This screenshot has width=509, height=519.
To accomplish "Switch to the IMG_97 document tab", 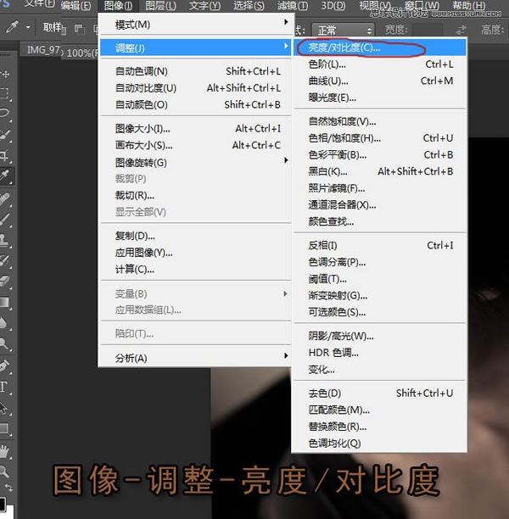I will [x=43, y=50].
